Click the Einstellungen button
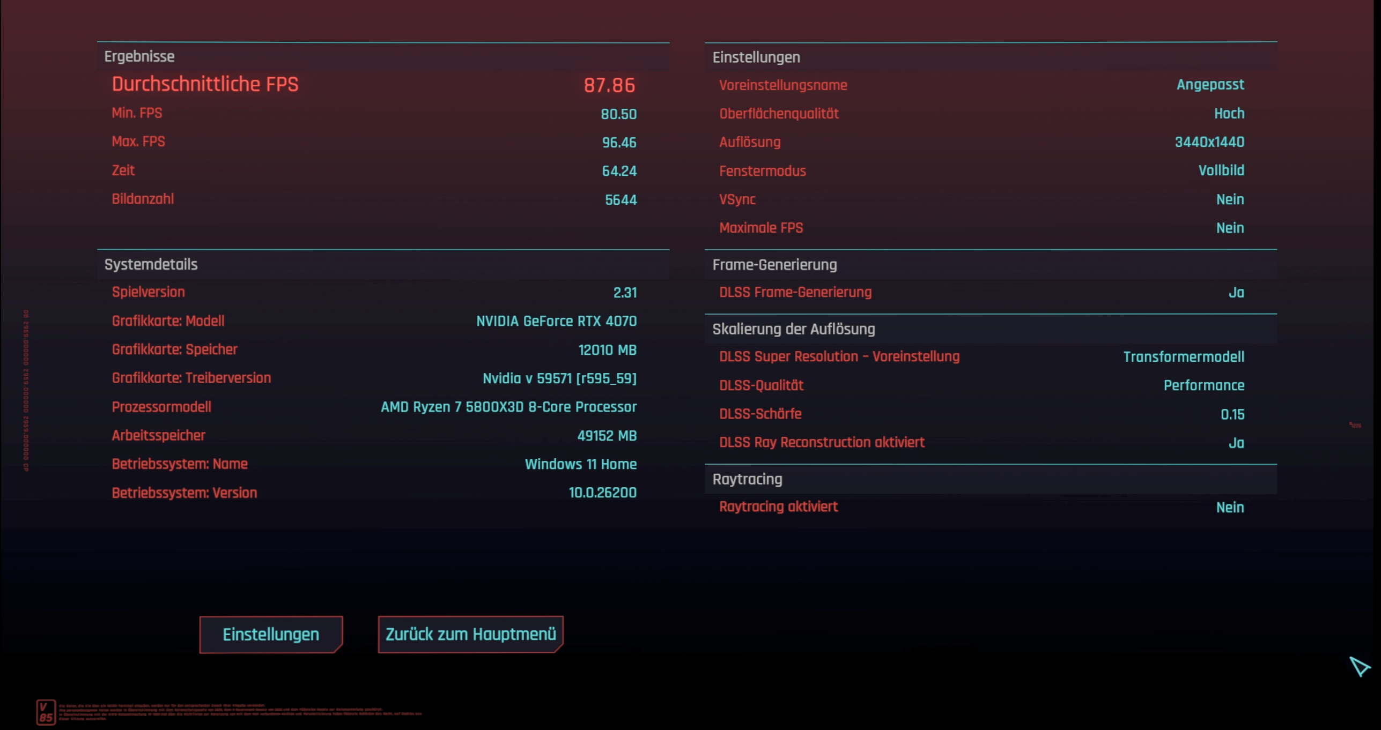 pos(271,634)
